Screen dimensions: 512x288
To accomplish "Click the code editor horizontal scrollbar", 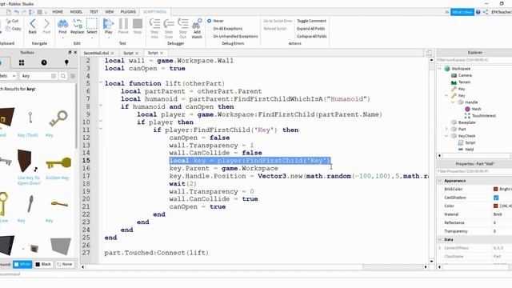I will click(224, 267).
